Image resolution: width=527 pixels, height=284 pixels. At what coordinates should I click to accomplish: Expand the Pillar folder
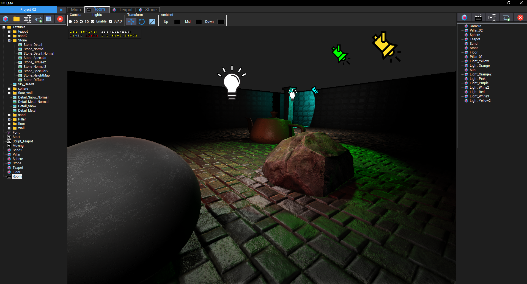(x=9, y=119)
